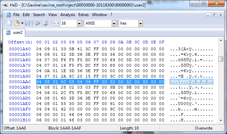This screenshot has height=134, width=227.
Task: Click byte 48 in row 00001B10
Action: pos(72,120)
